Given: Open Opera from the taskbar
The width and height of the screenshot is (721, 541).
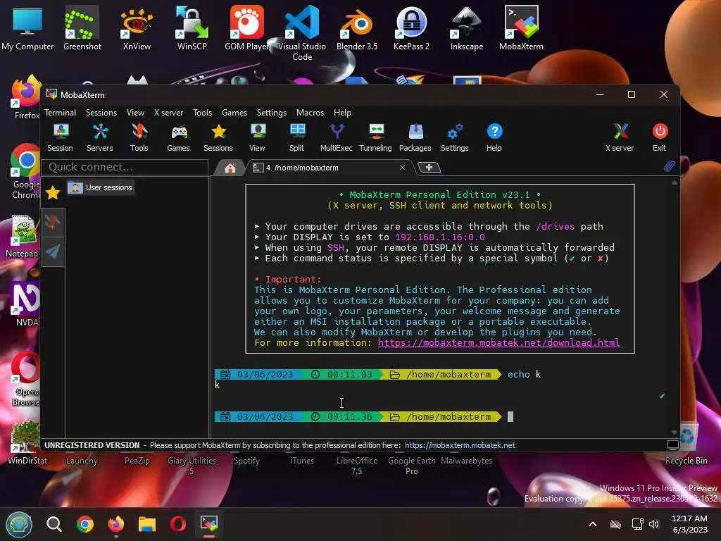Looking at the screenshot, I should 178,524.
